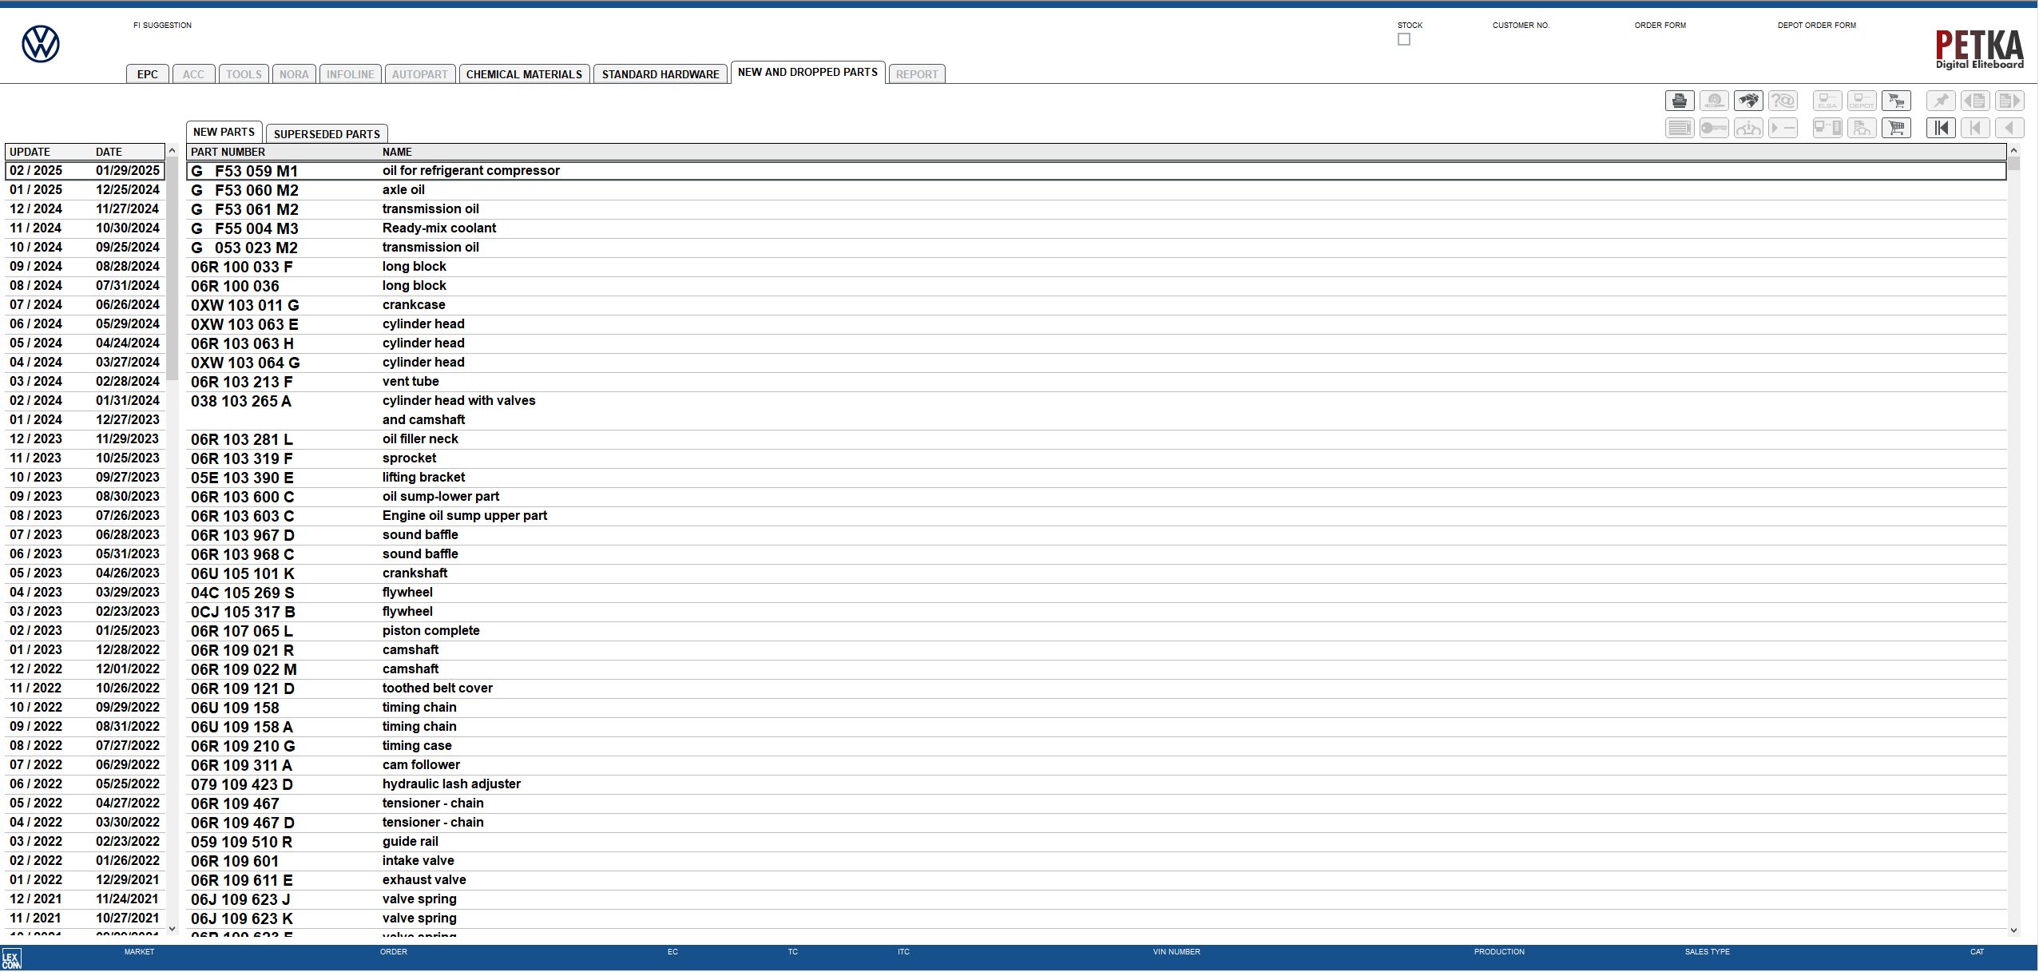
Task: Click the car with document icon
Action: coord(1862,128)
